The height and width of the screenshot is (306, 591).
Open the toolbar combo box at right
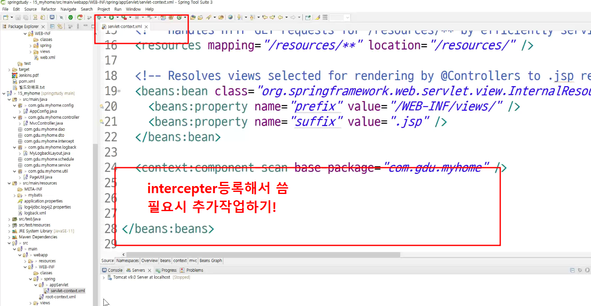tap(340, 18)
